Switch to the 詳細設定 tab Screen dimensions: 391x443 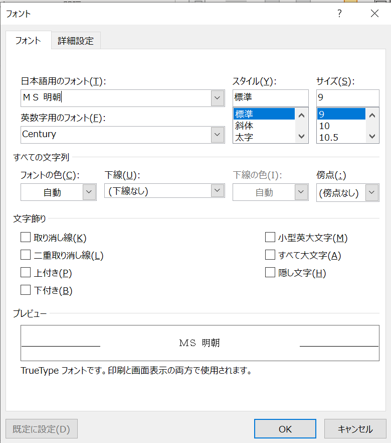tap(76, 41)
